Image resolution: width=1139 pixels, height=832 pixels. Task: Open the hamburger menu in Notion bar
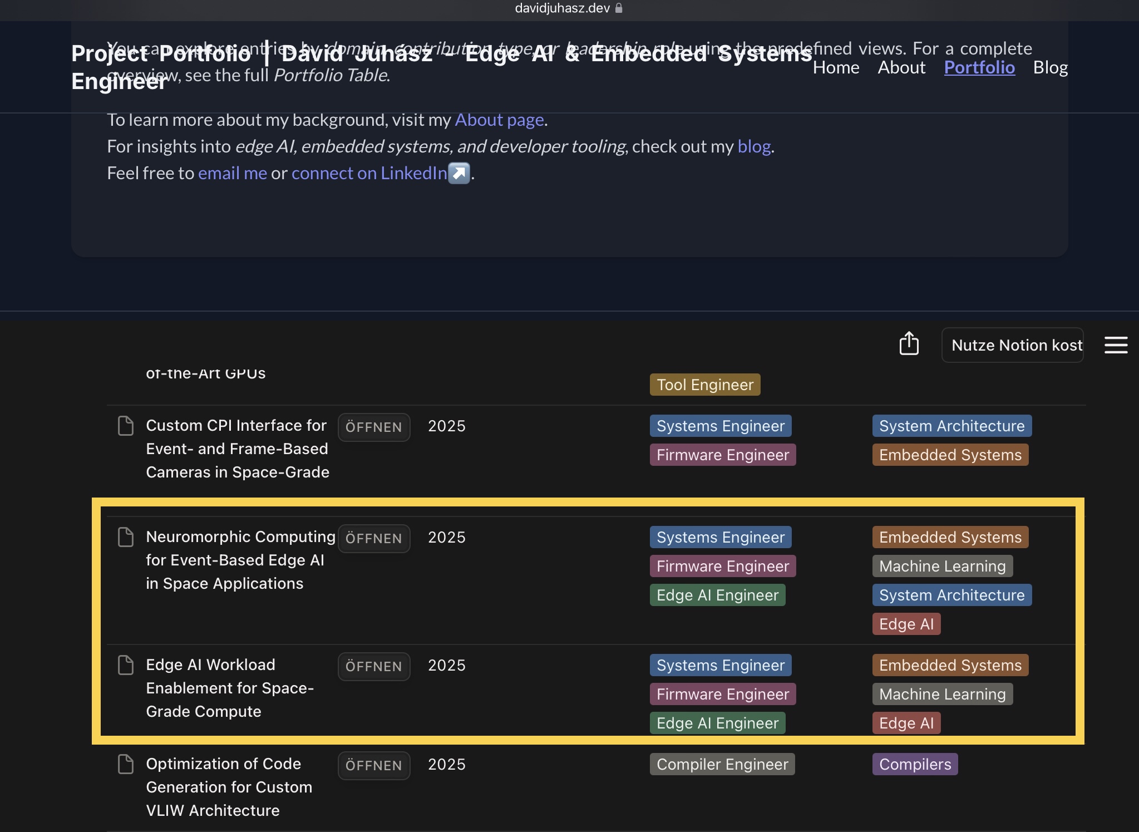pyautogui.click(x=1115, y=345)
